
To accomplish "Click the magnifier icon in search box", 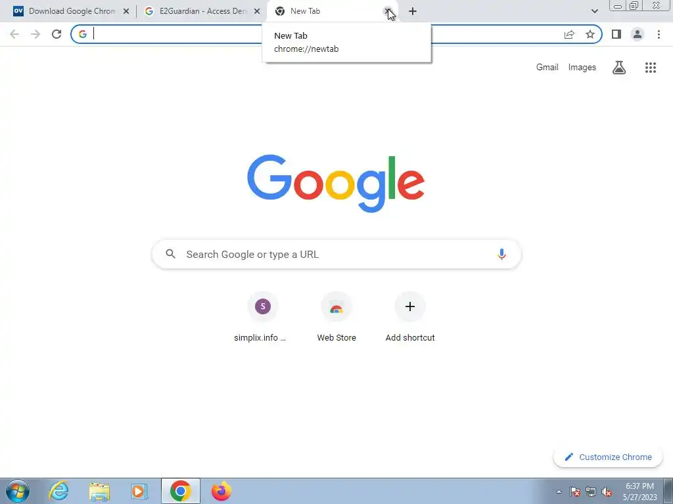I will 170,254.
